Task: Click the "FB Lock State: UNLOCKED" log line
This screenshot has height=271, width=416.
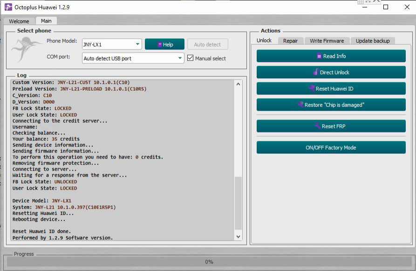Action: tap(45, 182)
